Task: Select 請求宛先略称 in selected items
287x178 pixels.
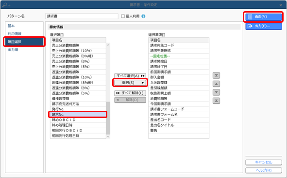Action: coord(179,51)
